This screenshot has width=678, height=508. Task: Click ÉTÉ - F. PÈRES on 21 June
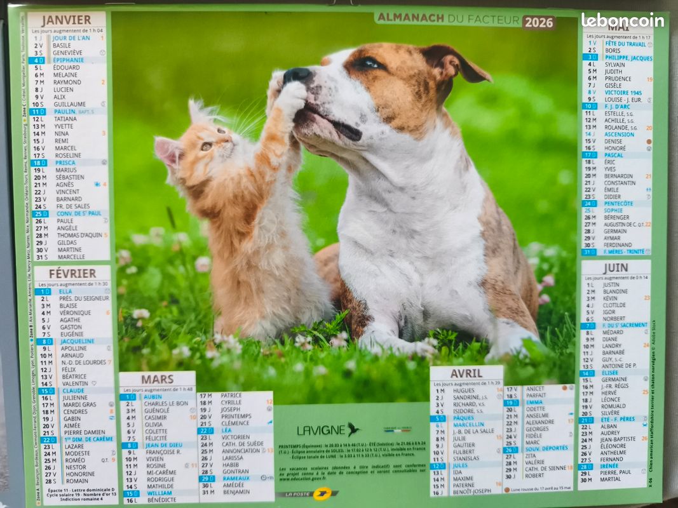tap(618, 419)
